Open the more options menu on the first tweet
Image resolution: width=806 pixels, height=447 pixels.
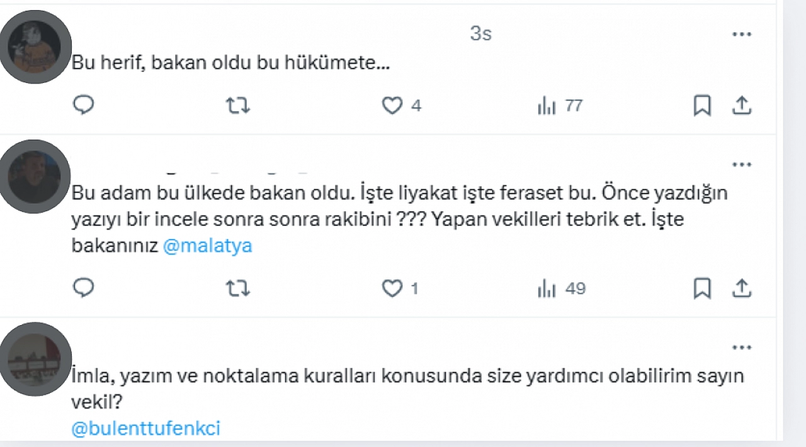[x=742, y=34]
